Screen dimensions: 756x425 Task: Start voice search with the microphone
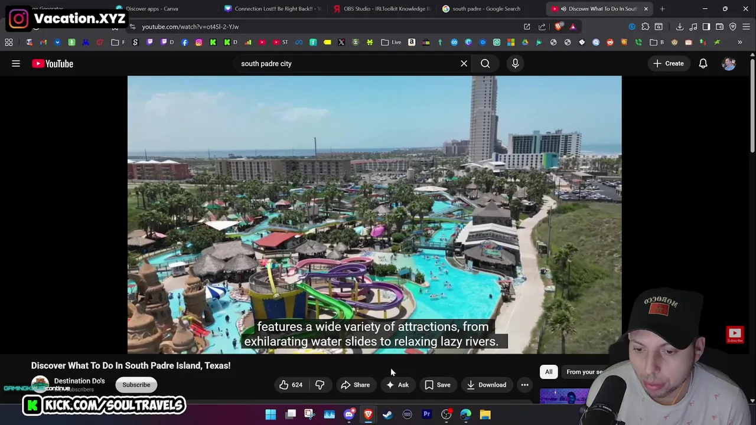515,63
